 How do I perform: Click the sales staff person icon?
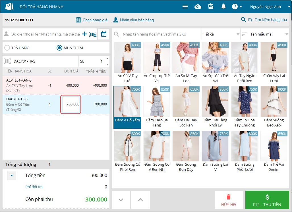[116, 20]
